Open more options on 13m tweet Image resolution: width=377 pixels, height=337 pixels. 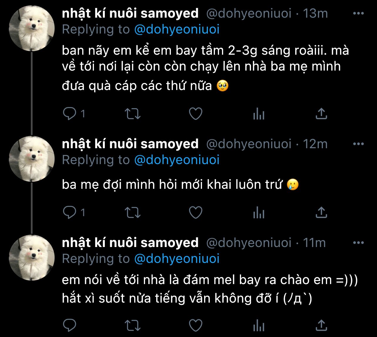358,14
